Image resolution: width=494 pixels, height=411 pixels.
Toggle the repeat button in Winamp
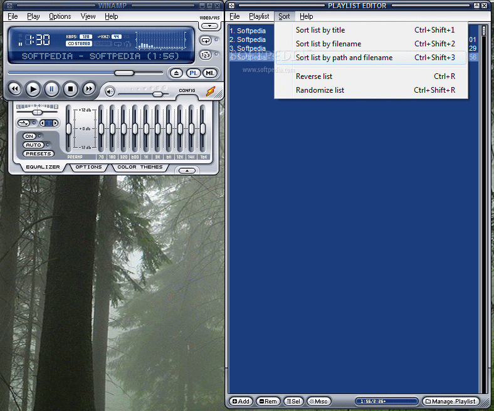(206, 40)
